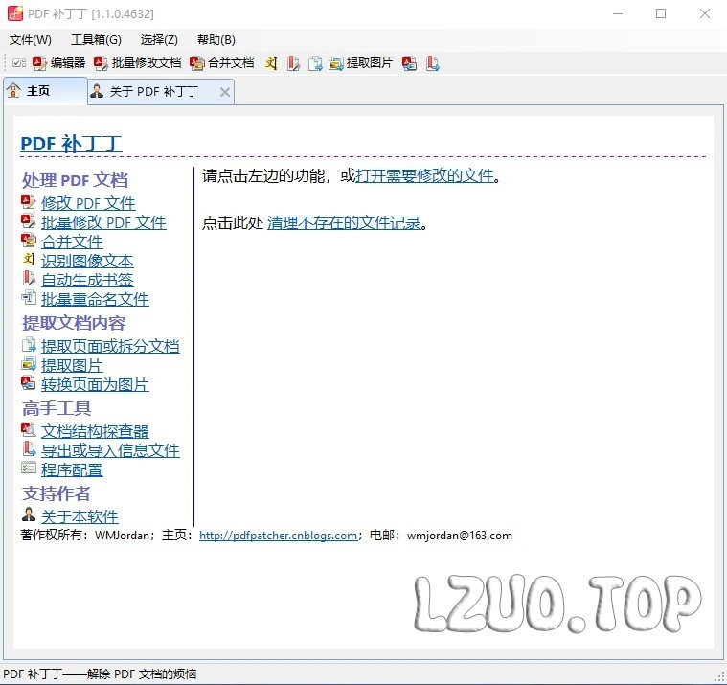Click the 提取页面或拆分文档 link
This screenshot has width=727, height=685.
[x=110, y=346]
